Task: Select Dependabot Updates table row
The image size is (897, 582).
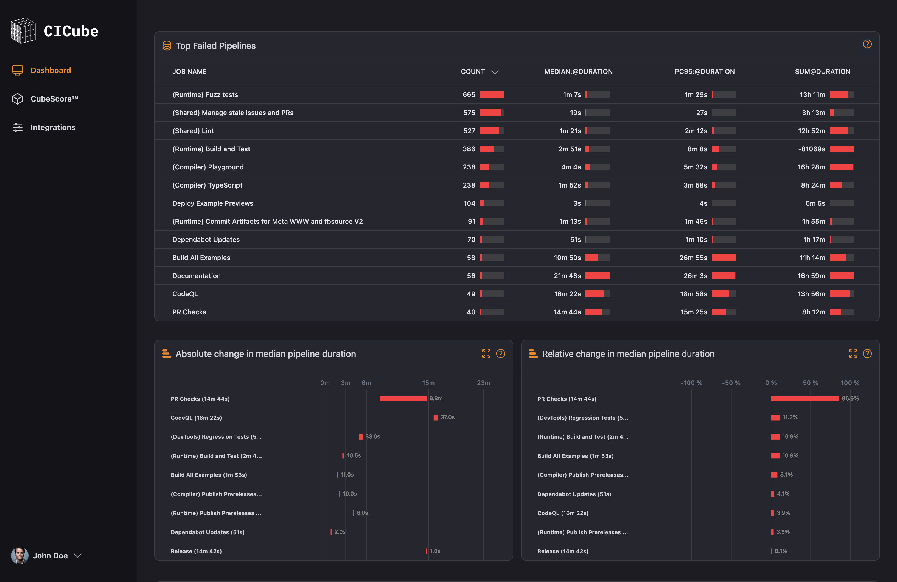Action: (x=517, y=239)
